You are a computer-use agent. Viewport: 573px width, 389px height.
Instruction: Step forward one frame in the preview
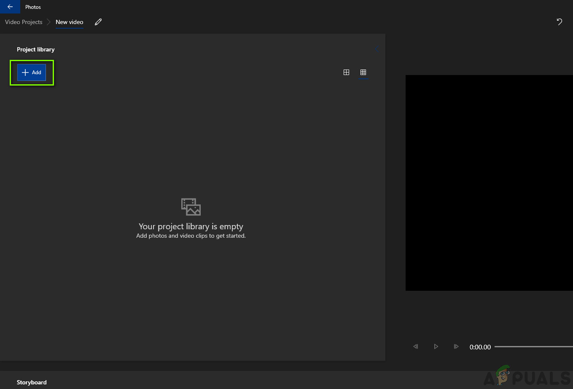(x=456, y=346)
